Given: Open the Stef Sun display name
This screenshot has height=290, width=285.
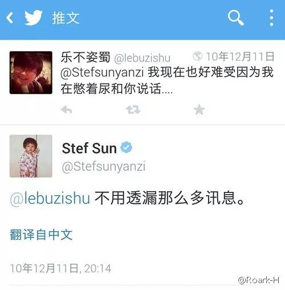Looking at the screenshot, I should pyautogui.click(x=89, y=148).
